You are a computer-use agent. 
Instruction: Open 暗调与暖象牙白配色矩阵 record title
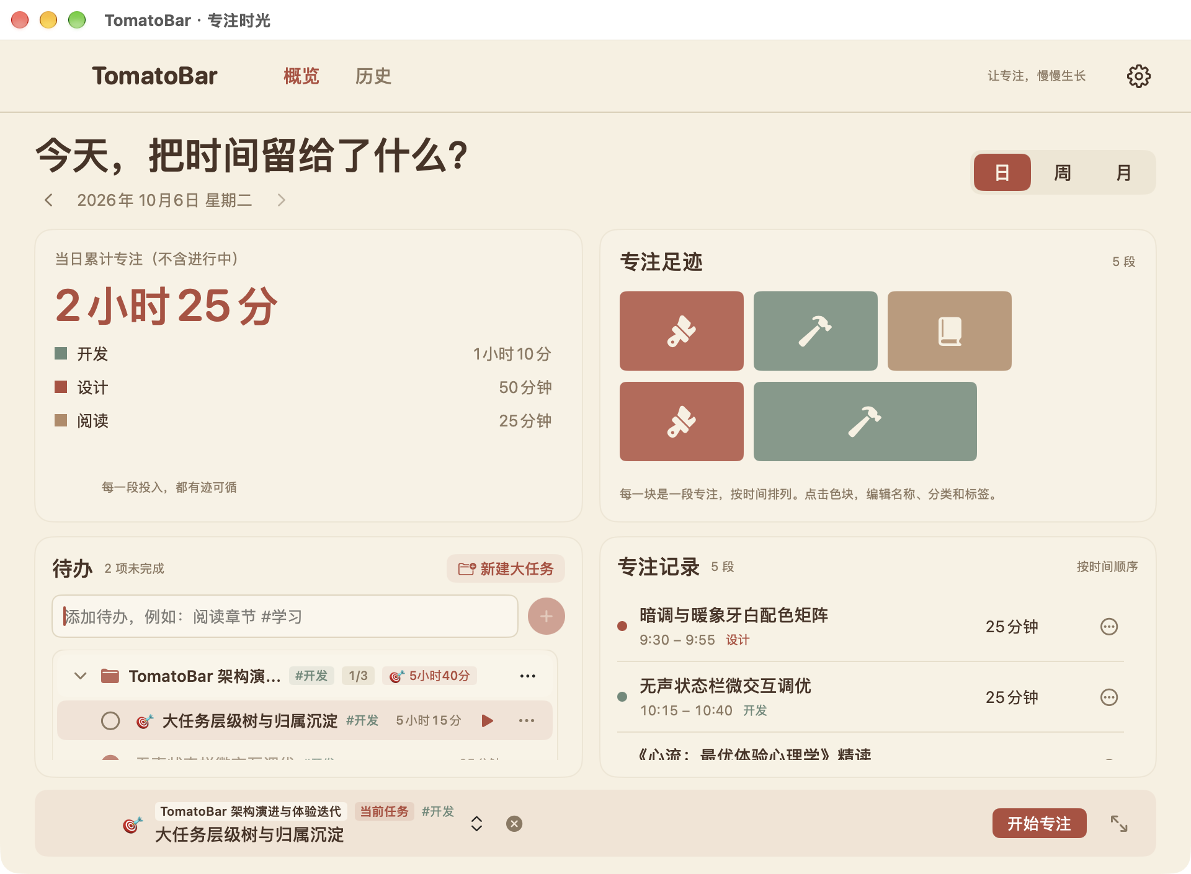734,615
